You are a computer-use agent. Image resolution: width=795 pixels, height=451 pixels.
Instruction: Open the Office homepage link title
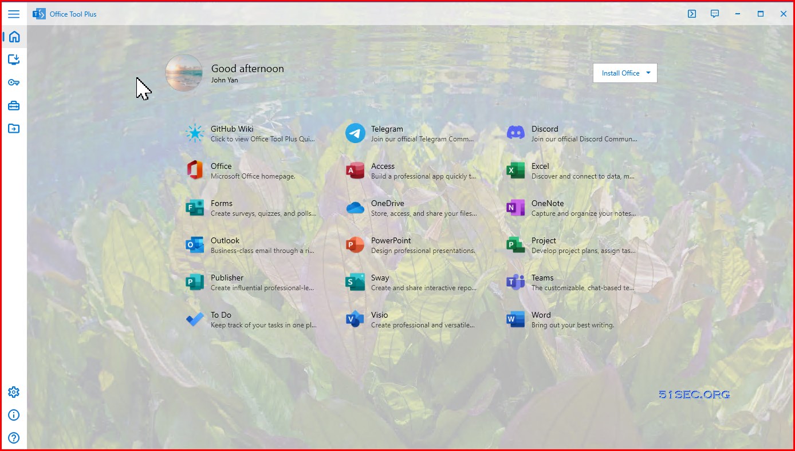(221, 166)
